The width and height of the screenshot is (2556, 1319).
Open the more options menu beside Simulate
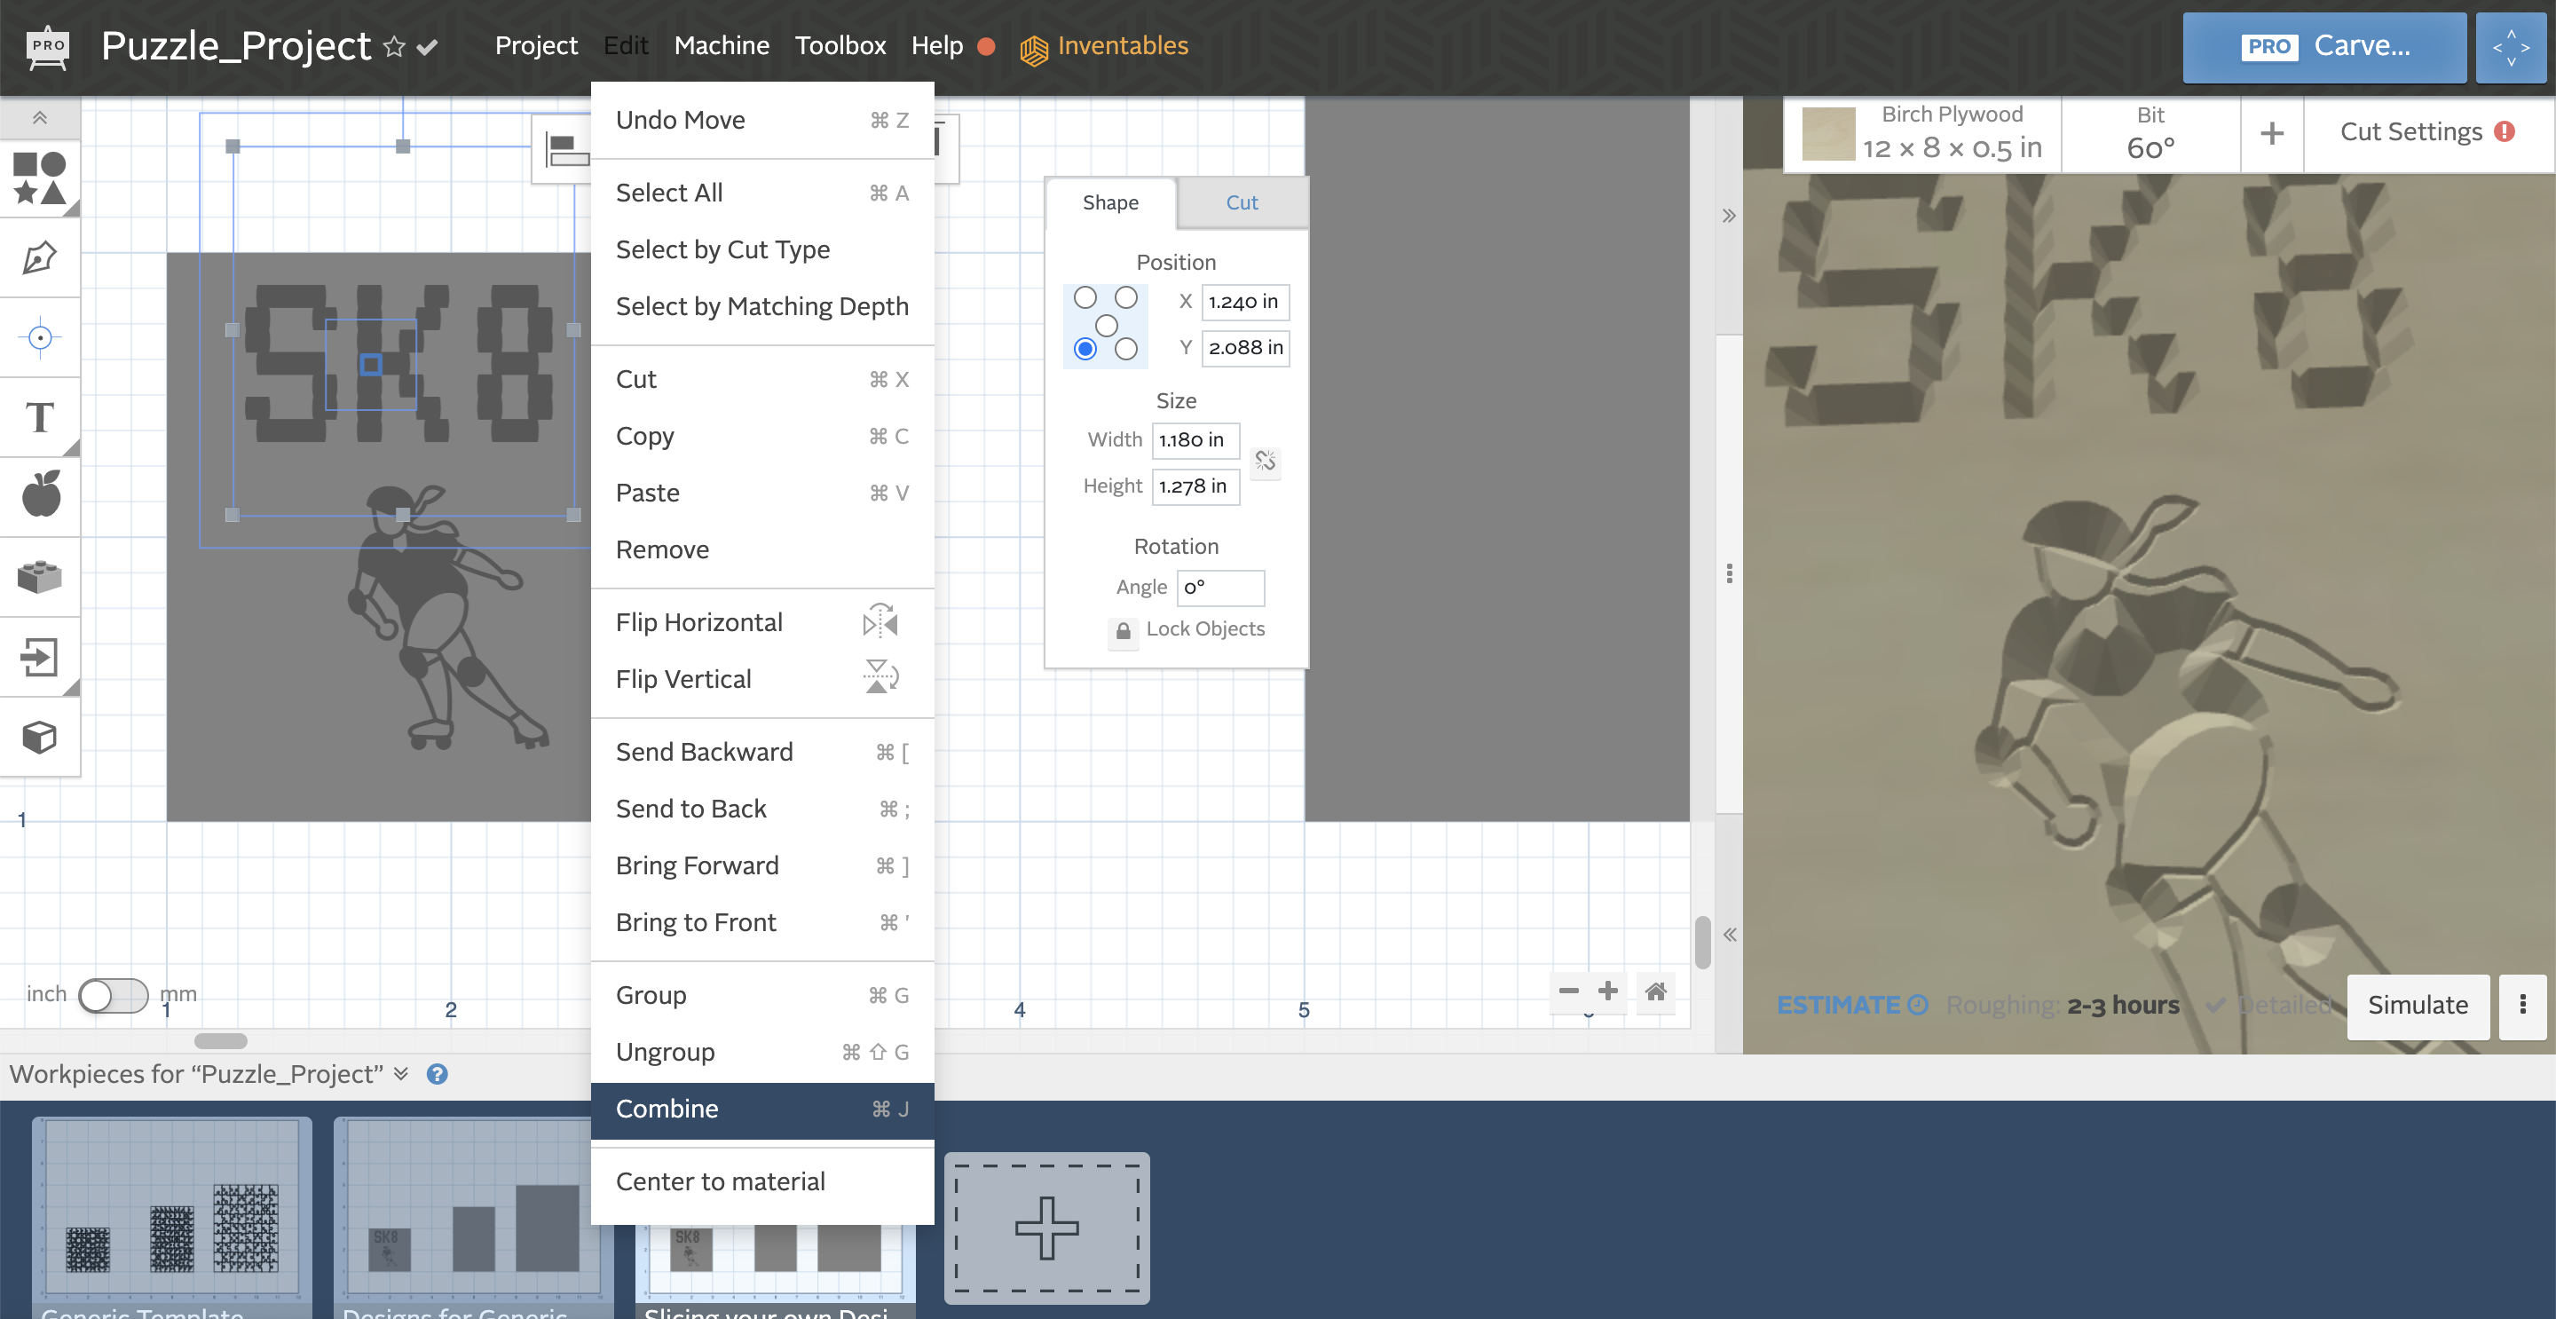click(x=2522, y=1006)
